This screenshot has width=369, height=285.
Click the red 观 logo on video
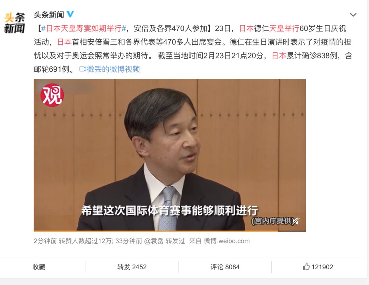click(52, 95)
